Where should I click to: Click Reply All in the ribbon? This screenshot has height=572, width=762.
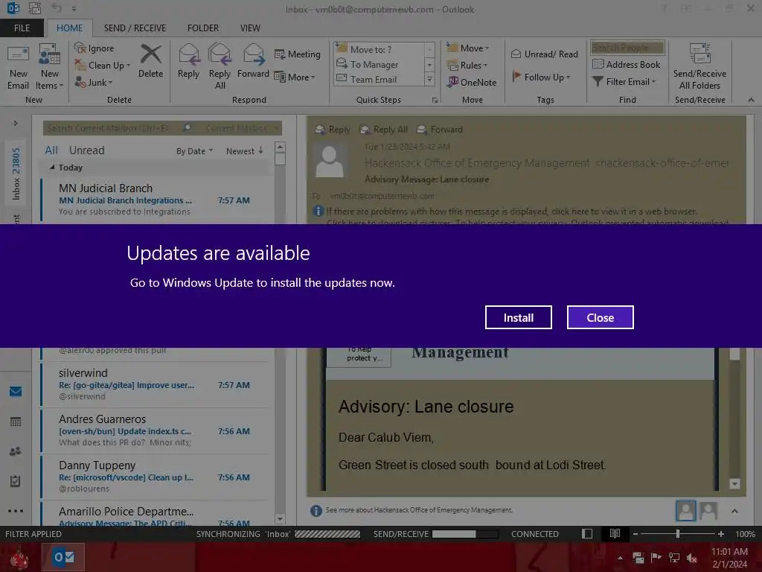[220, 66]
